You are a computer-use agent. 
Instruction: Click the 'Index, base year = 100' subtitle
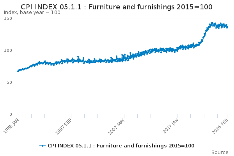(32, 12)
